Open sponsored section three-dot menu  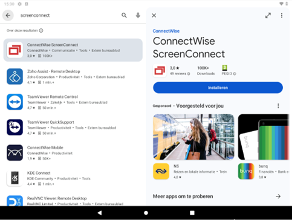pos(278,106)
